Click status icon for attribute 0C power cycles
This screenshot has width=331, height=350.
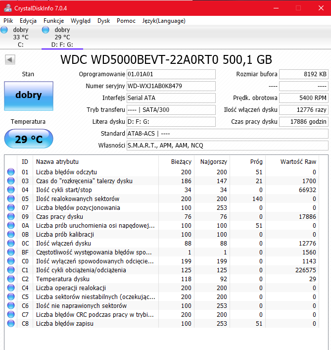click(11, 243)
